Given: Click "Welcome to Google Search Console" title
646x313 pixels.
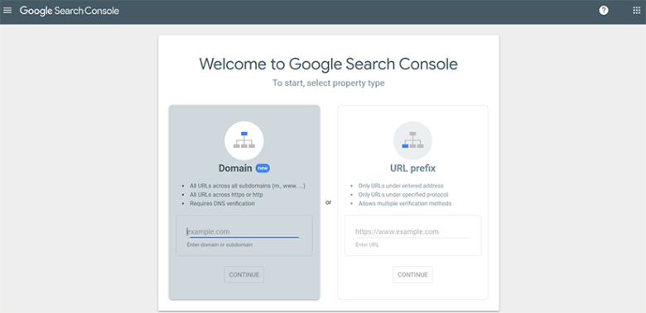Looking at the screenshot, I should tap(328, 64).
